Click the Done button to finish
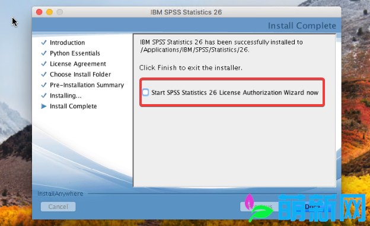This screenshot has width=370, height=226. tap(312, 206)
